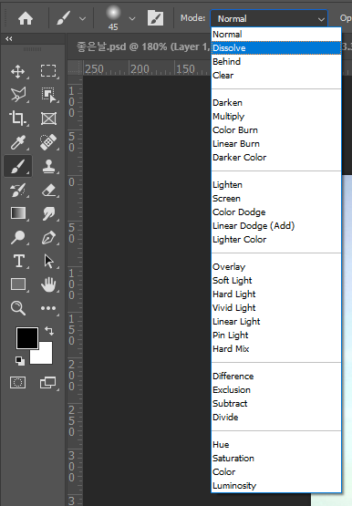352x506 pixels.
Task: Toggle the Brush Settings panel icon
Action: click(x=155, y=17)
